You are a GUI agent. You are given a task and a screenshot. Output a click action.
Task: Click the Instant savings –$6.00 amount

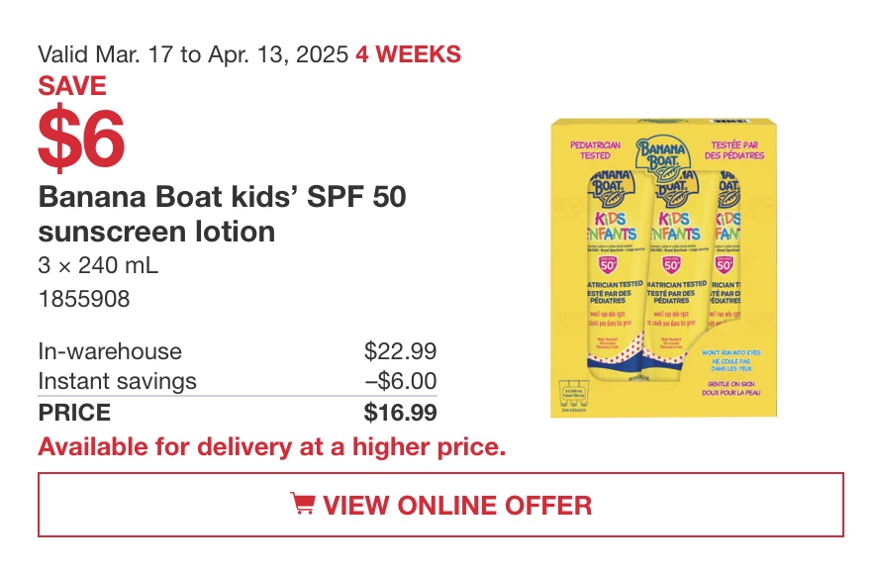point(401,381)
